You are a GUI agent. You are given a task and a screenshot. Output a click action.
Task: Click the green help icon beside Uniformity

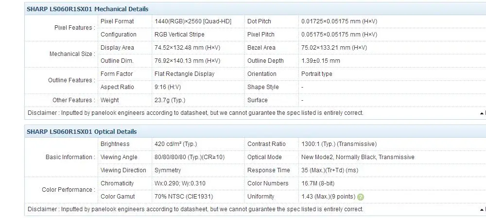[361, 197]
